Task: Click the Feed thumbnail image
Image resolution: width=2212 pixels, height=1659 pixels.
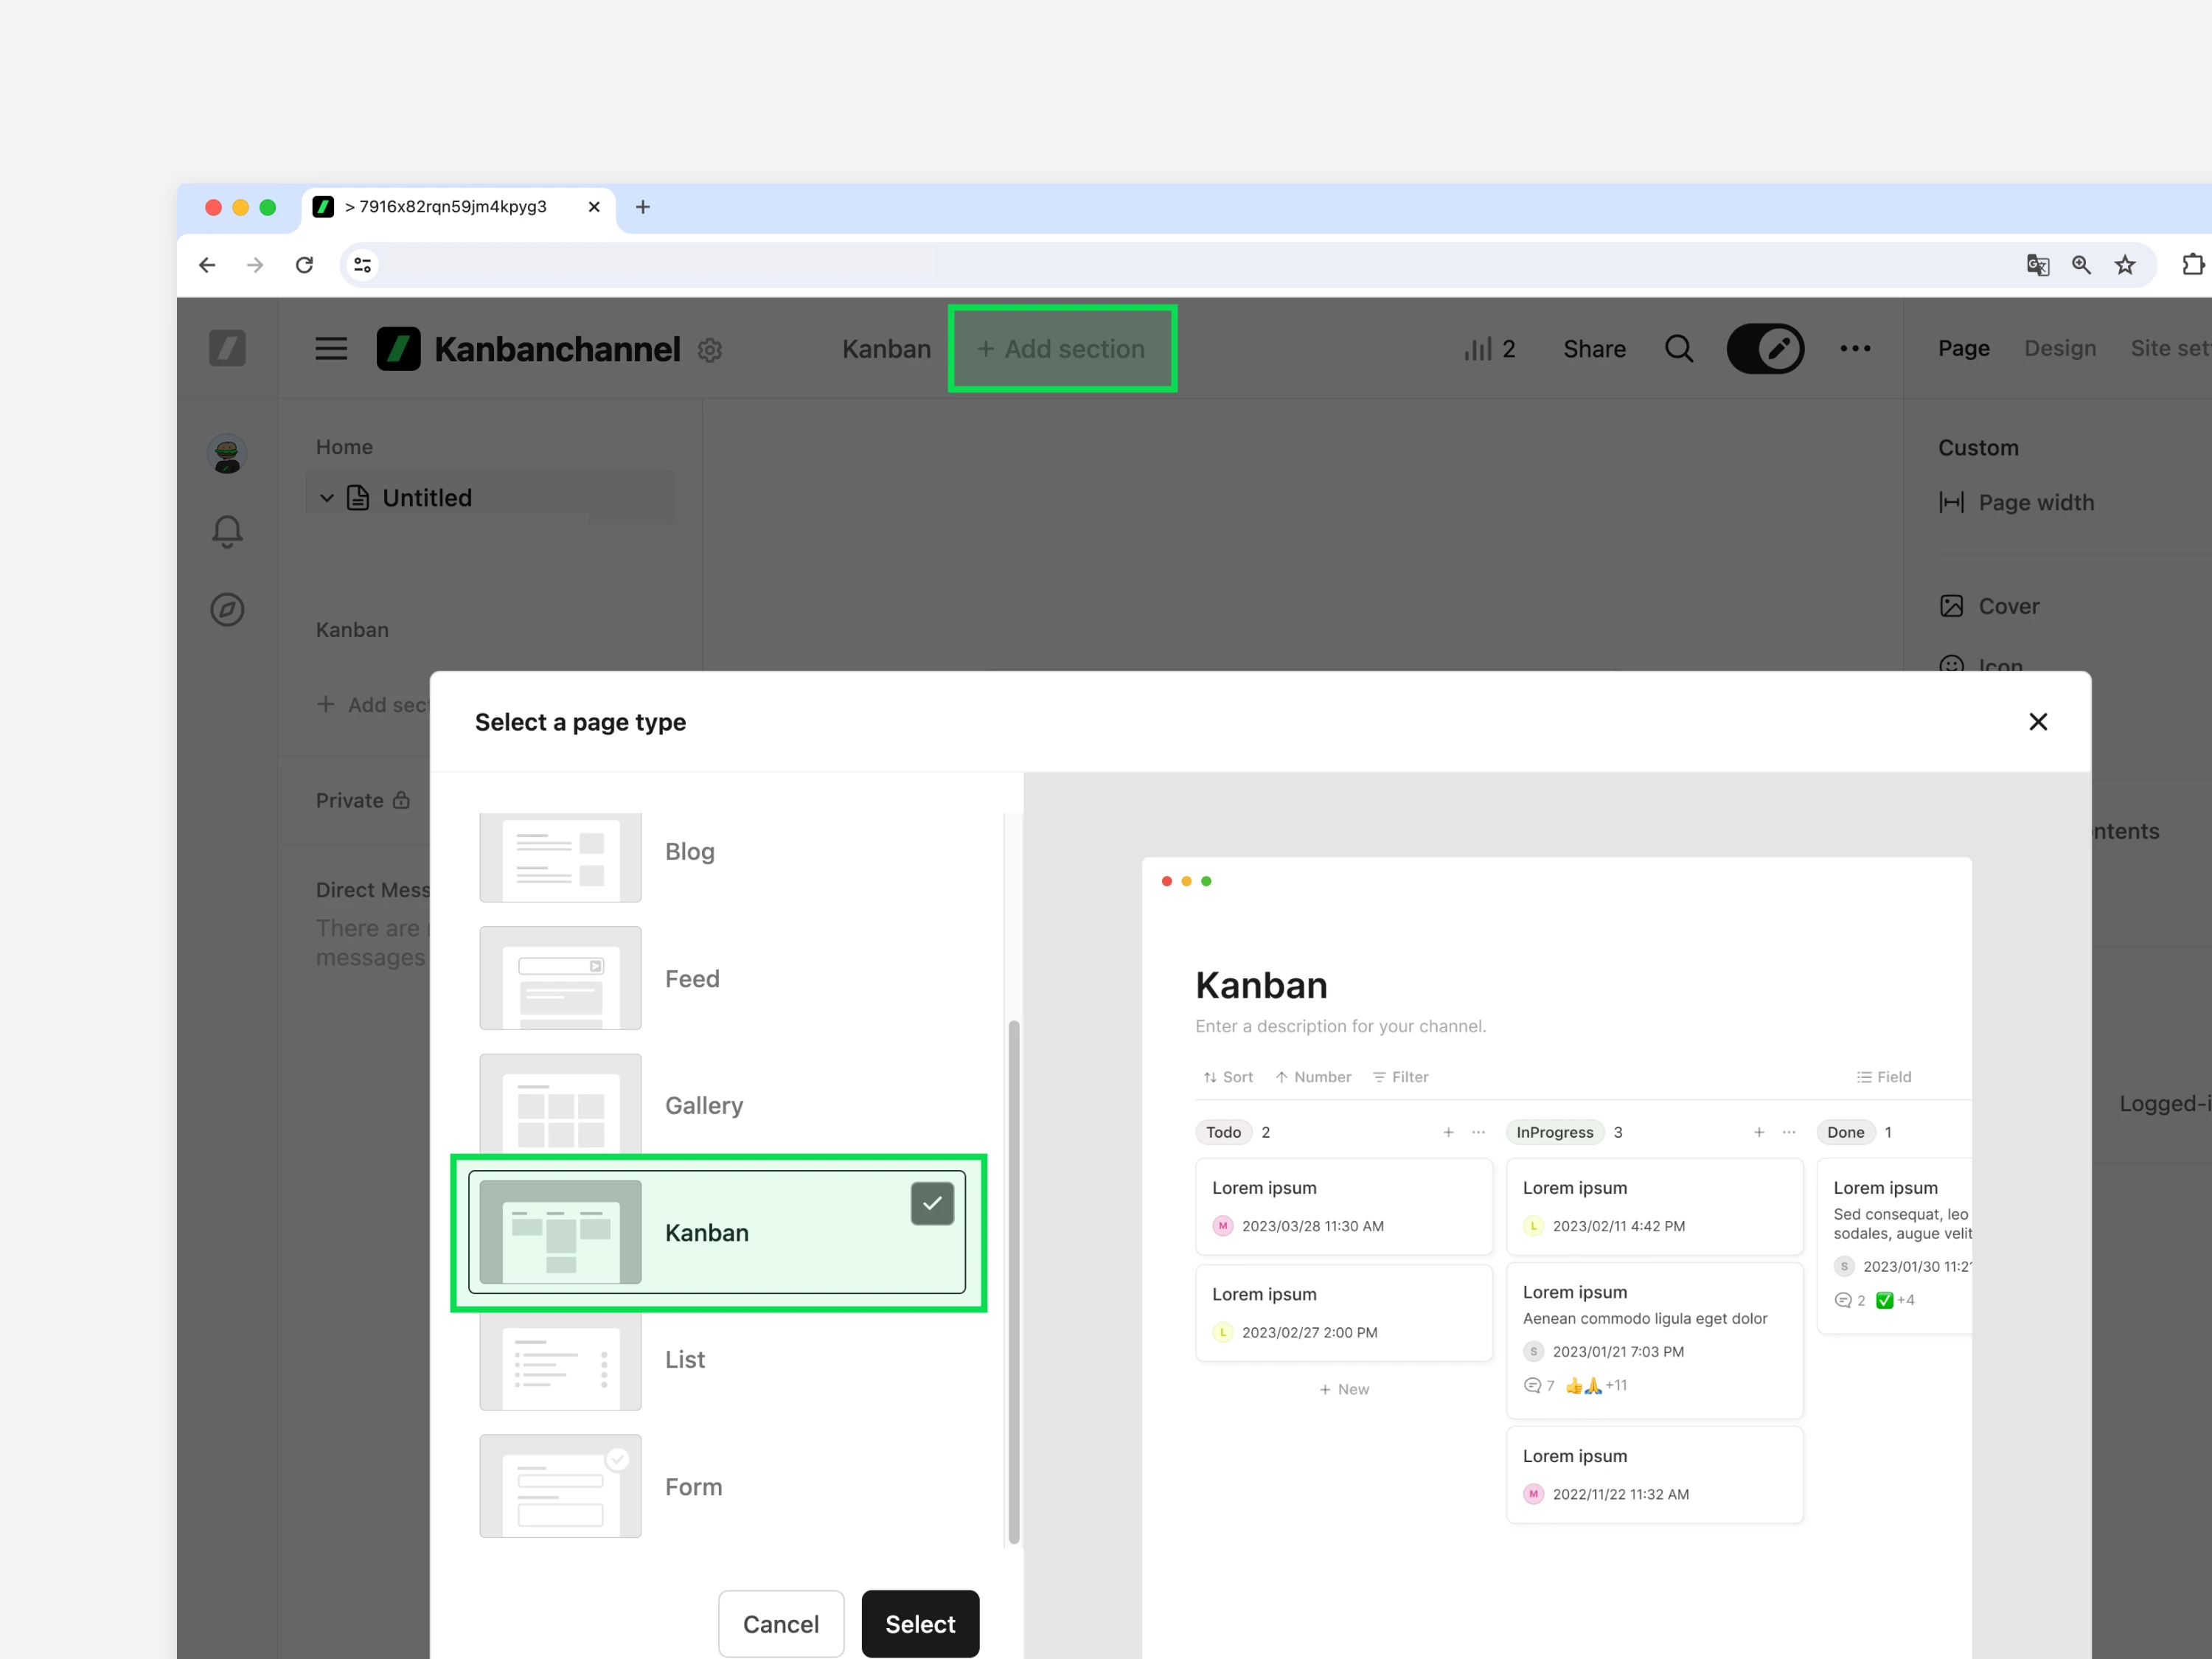Action: point(560,978)
